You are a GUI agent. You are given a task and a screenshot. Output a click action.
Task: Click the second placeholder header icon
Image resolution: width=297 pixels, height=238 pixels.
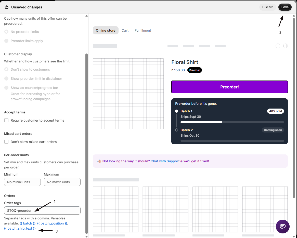286,46
